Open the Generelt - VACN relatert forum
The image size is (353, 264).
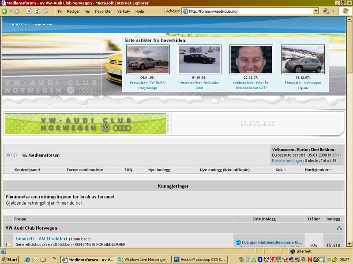click(x=41, y=238)
